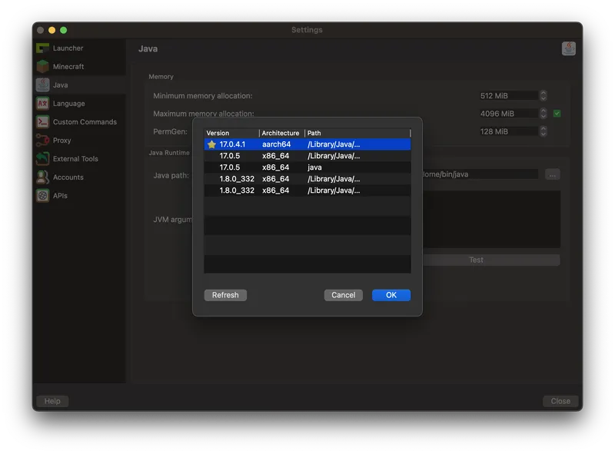Open the Accounts page icon
This screenshot has width=615, height=454.
(x=42, y=177)
